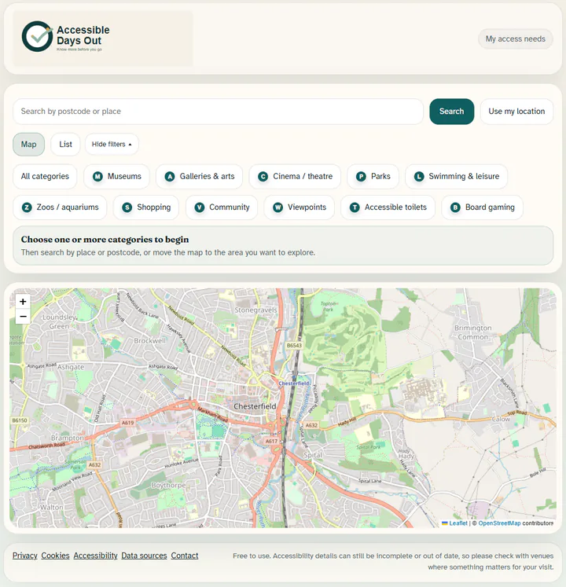Toggle the Galleries & arts filter
The height and width of the screenshot is (587, 566).
(x=200, y=176)
